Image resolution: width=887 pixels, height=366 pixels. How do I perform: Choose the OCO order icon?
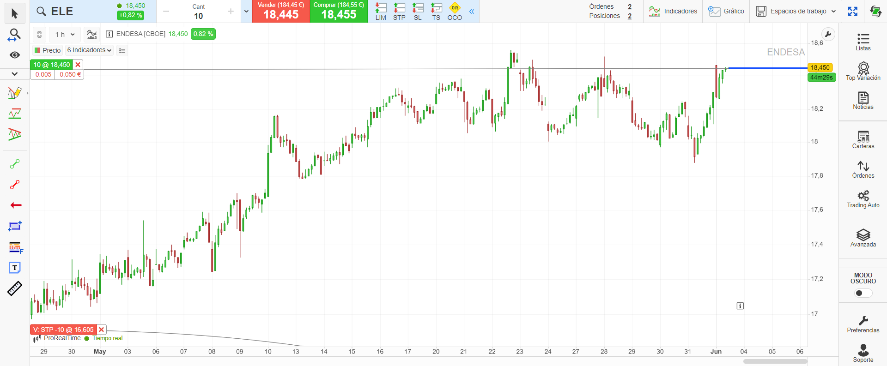(x=455, y=12)
